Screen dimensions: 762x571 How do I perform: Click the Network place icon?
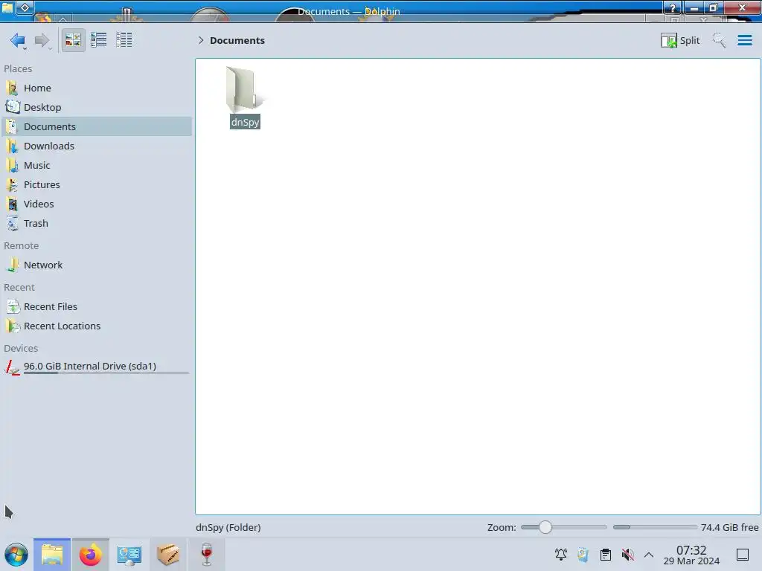click(13, 265)
